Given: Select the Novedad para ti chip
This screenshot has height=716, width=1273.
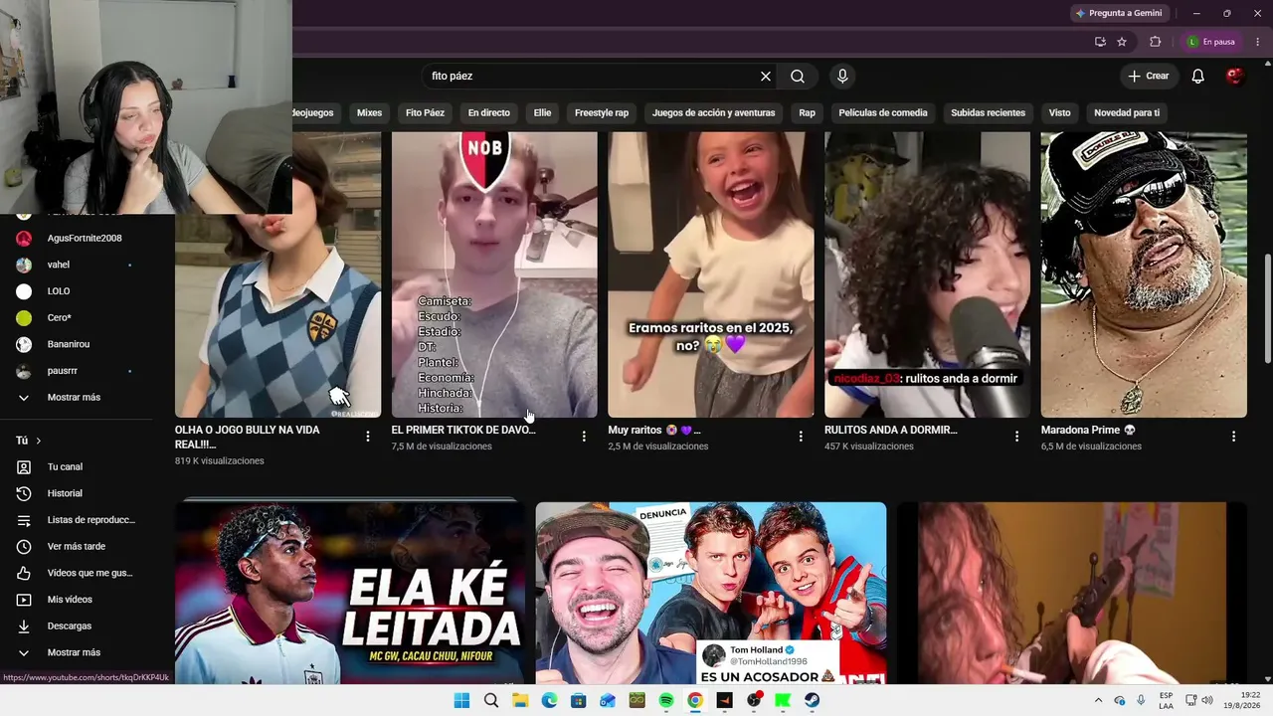Looking at the screenshot, I should [x=1127, y=113].
